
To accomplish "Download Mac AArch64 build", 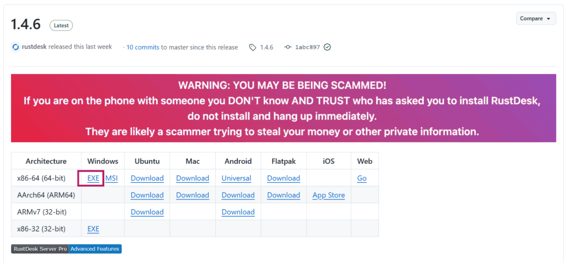I will click(193, 195).
